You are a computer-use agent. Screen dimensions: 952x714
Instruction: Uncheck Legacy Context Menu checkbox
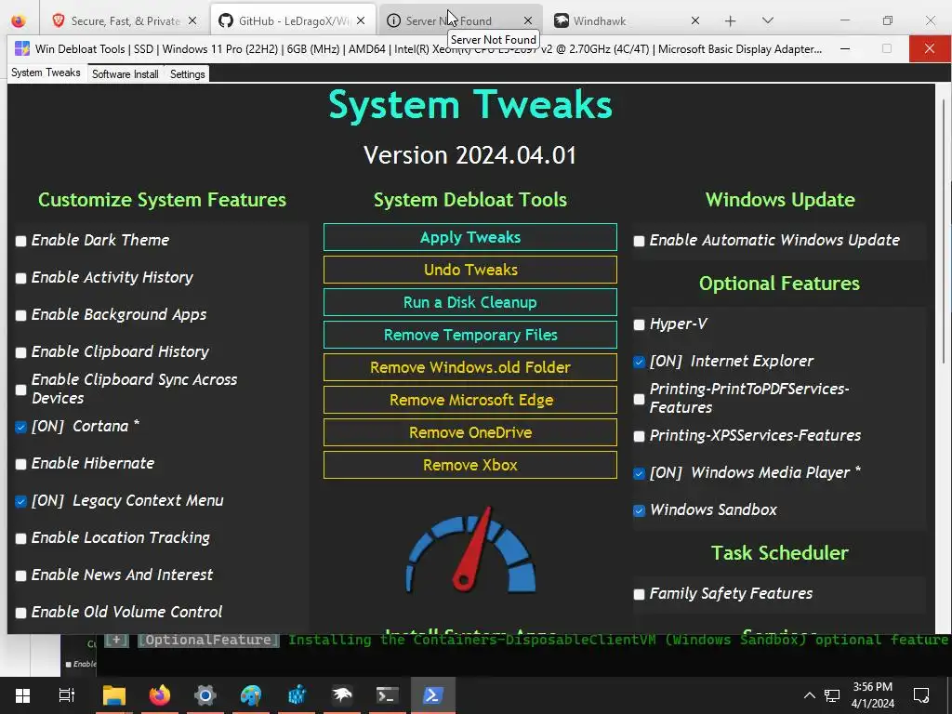tap(20, 501)
